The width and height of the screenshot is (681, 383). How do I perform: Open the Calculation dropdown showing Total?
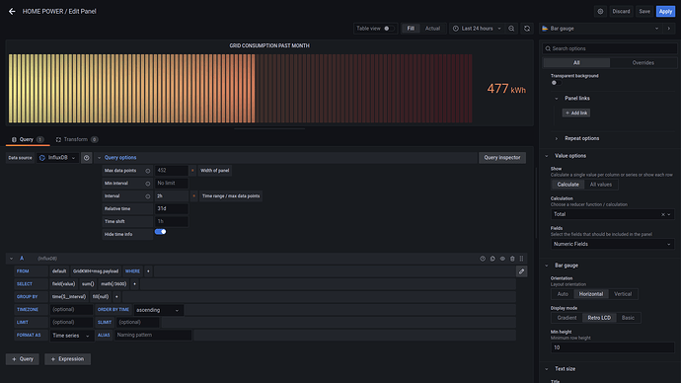(x=612, y=214)
